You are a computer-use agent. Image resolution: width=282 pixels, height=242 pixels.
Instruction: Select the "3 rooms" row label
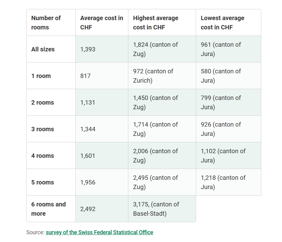[x=43, y=129]
